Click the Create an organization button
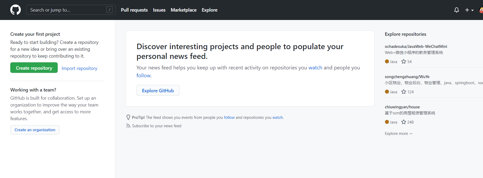 pyautogui.click(x=35, y=130)
